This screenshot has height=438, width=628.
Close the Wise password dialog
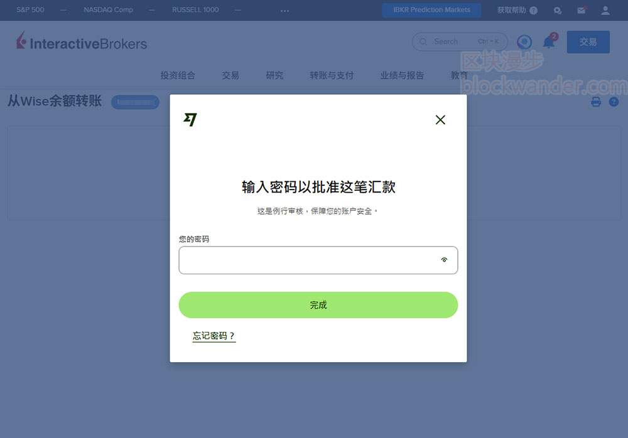[440, 120]
